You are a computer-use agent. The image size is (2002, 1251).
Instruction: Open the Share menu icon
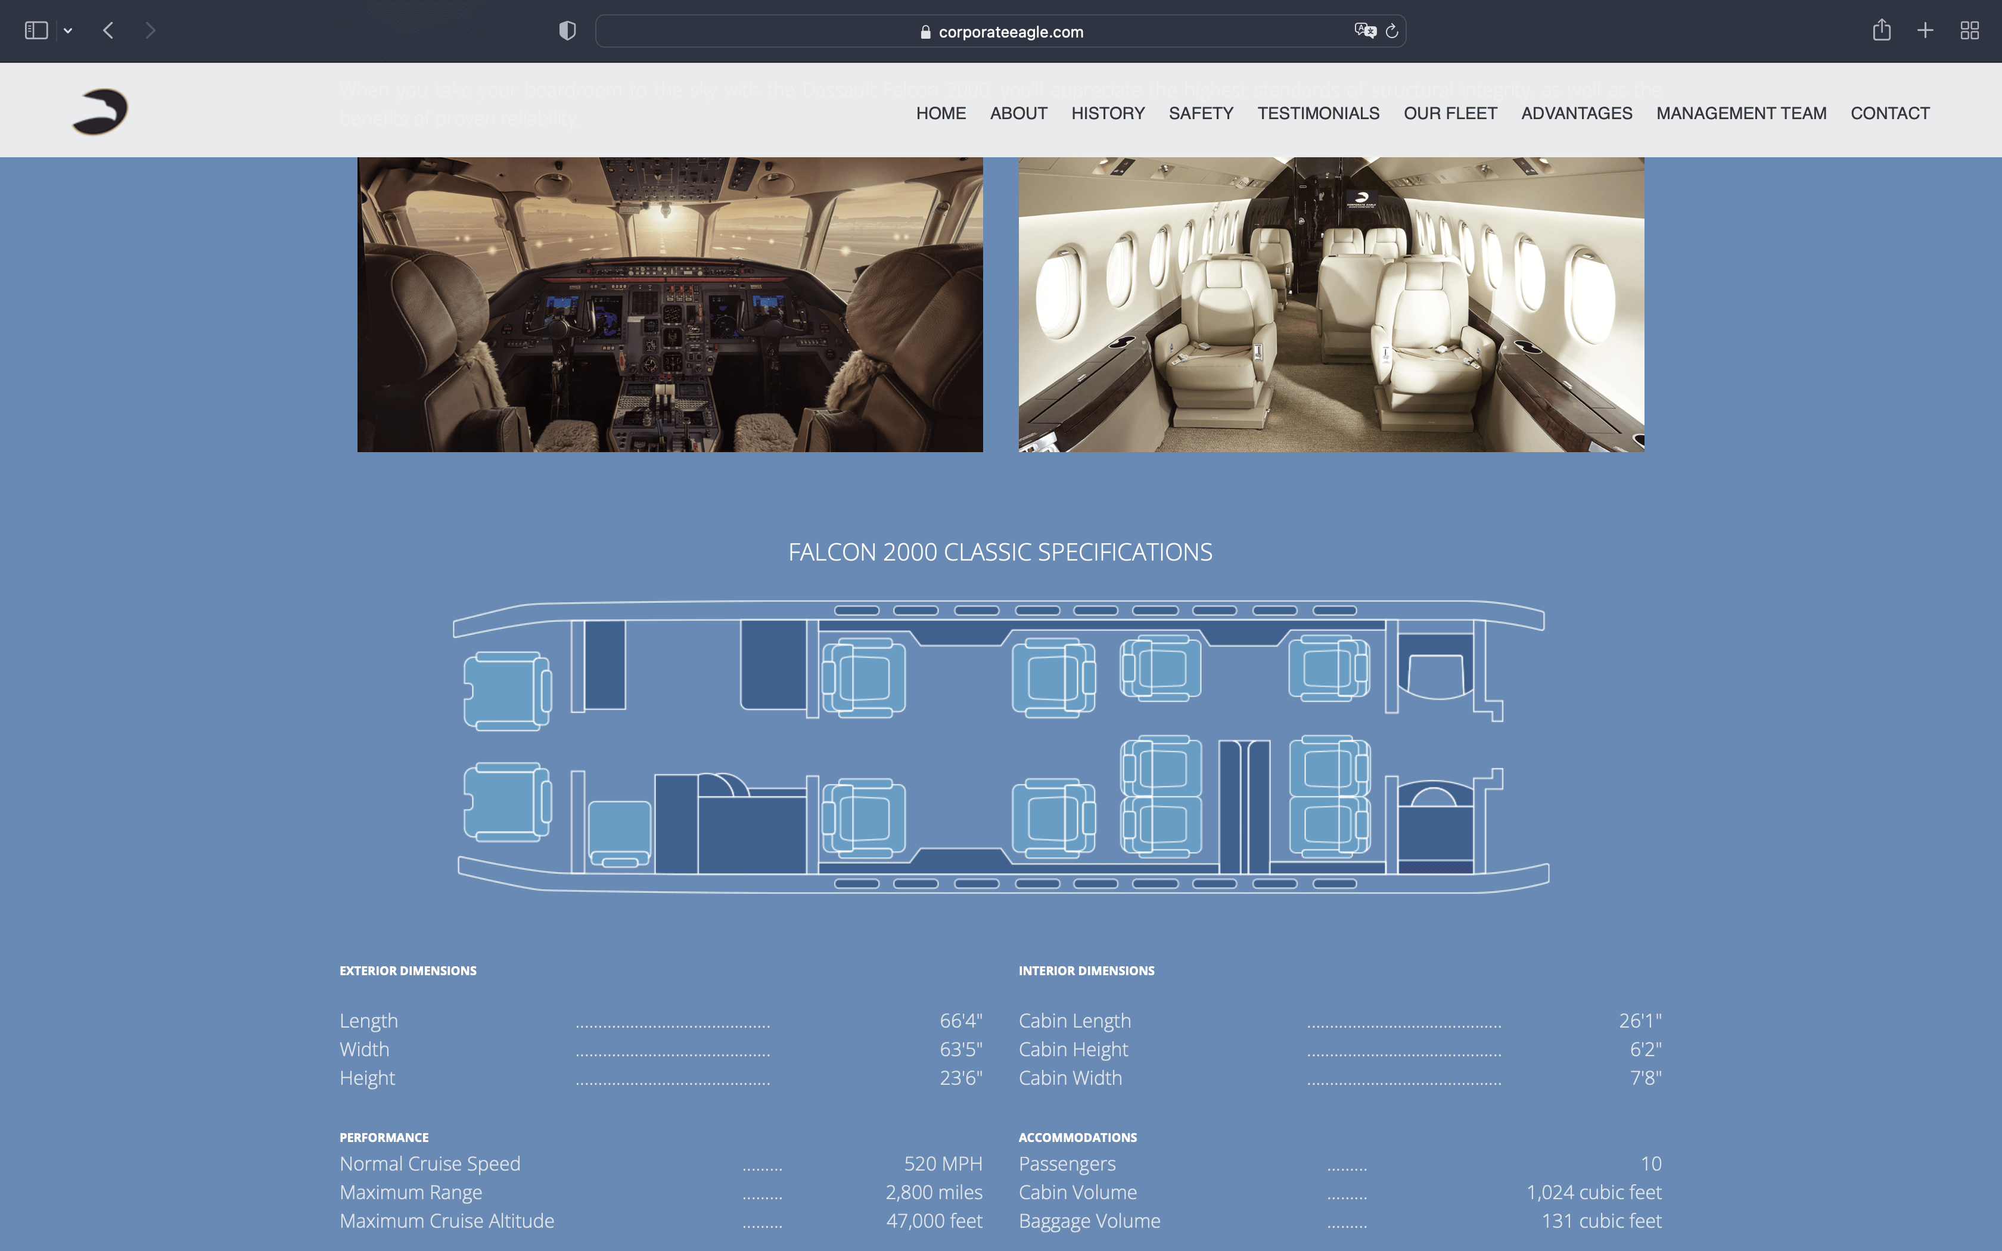(x=1882, y=30)
